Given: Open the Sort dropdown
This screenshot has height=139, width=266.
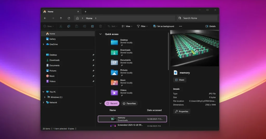Looking at the screenshot, I should click(112, 26).
